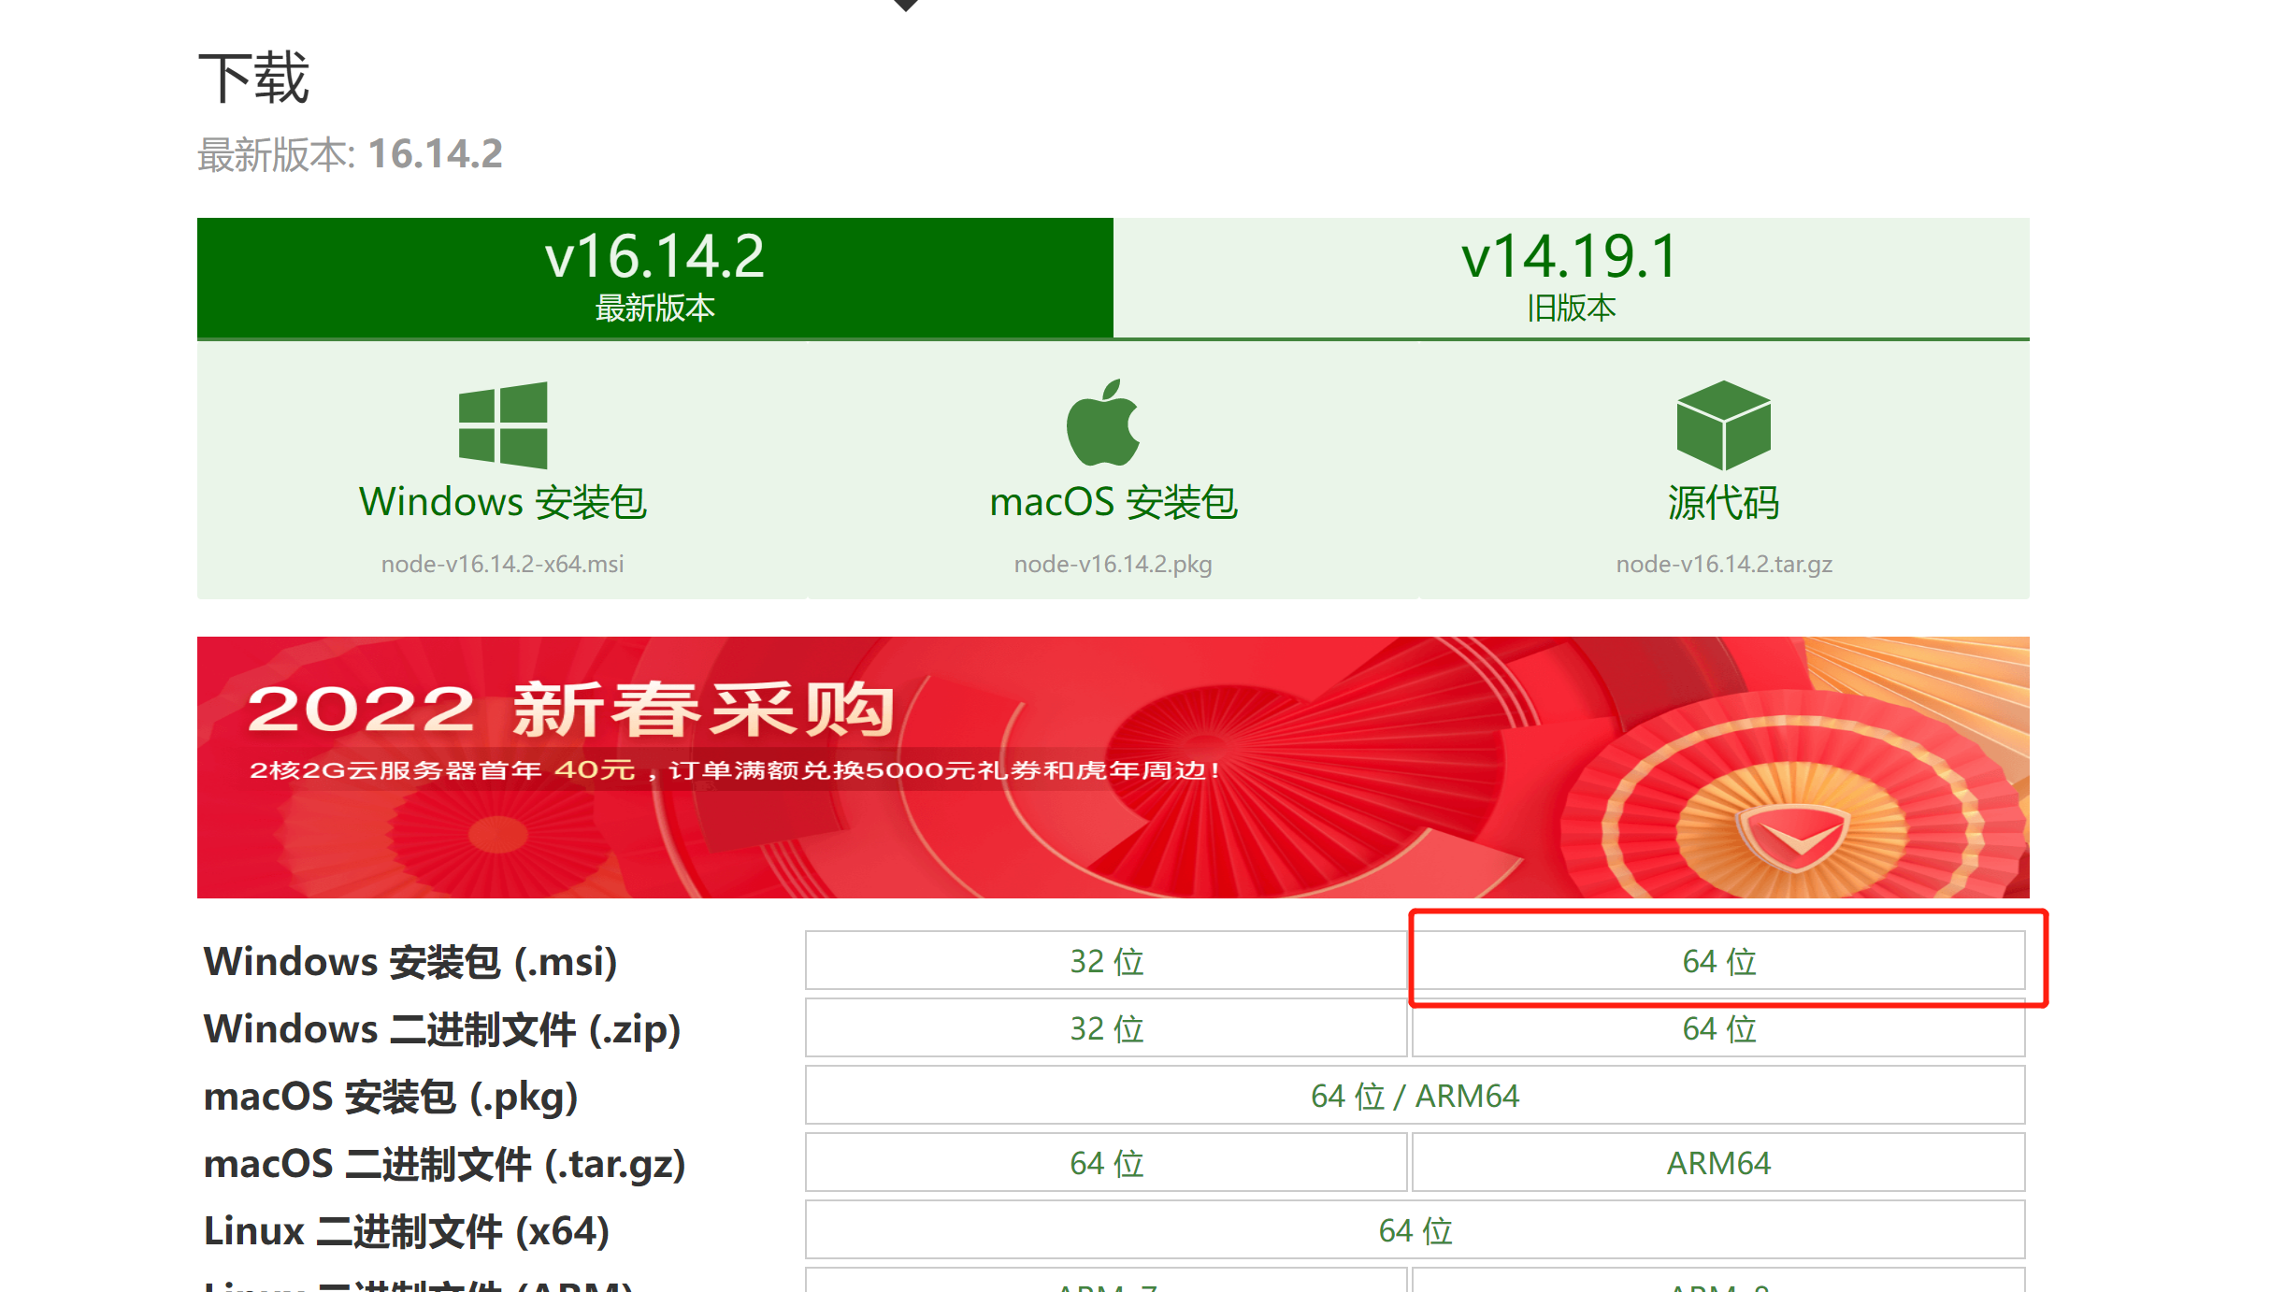Select Linux x64 64-bit binary
2270x1292 pixels.
point(1415,1230)
